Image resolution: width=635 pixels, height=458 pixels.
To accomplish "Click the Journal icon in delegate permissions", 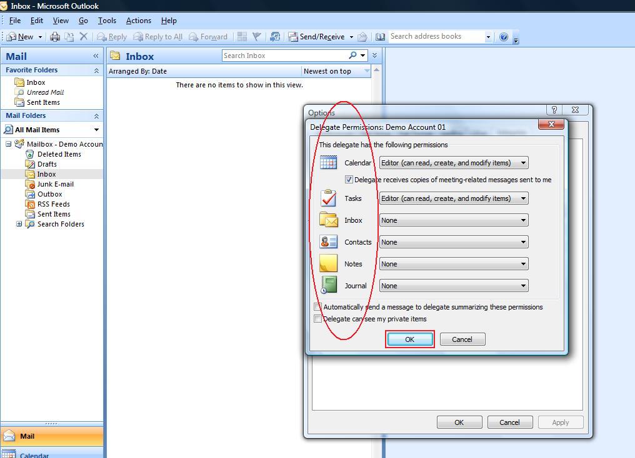I will point(329,285).
